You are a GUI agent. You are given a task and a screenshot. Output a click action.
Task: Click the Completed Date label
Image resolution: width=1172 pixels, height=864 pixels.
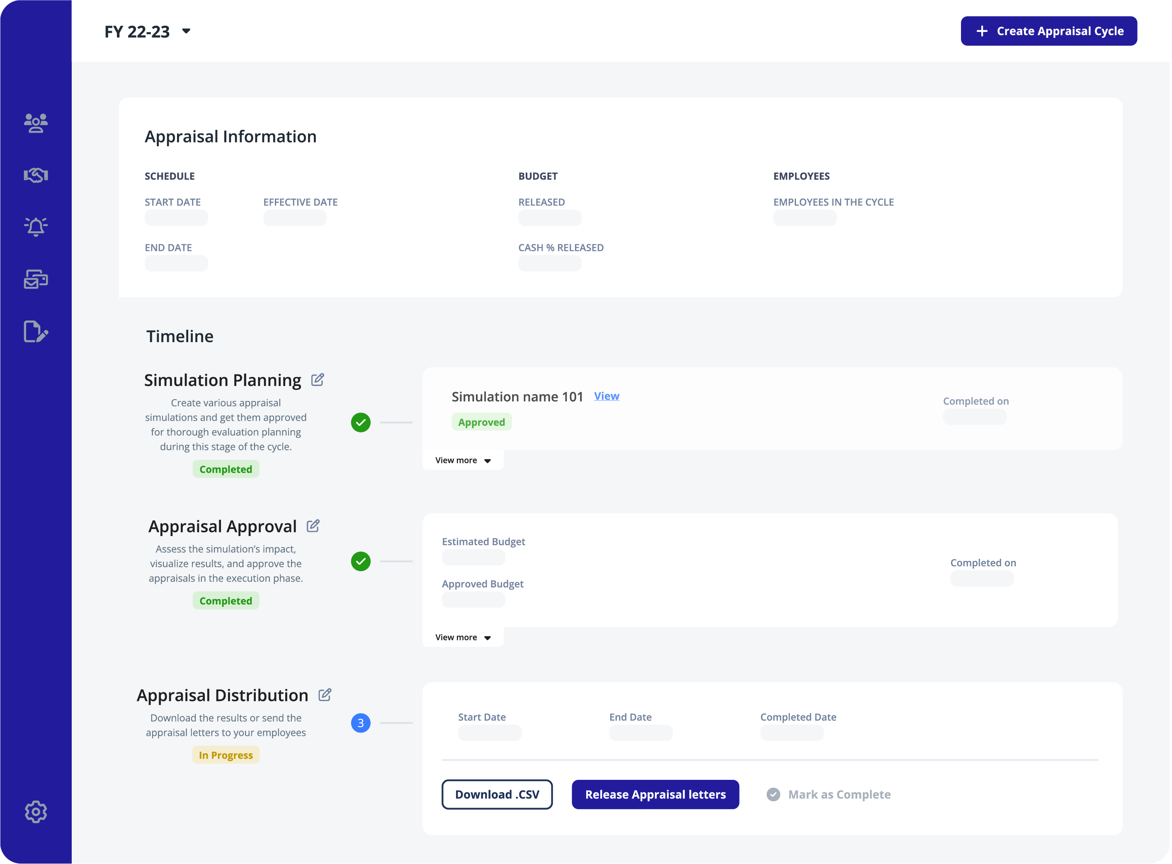(798, 716)
